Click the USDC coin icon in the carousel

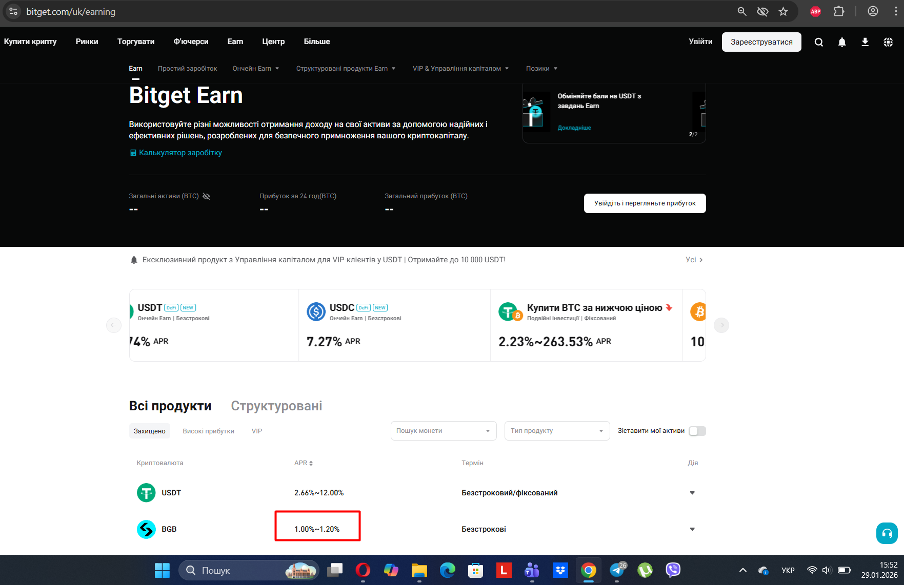pos(316,311)
